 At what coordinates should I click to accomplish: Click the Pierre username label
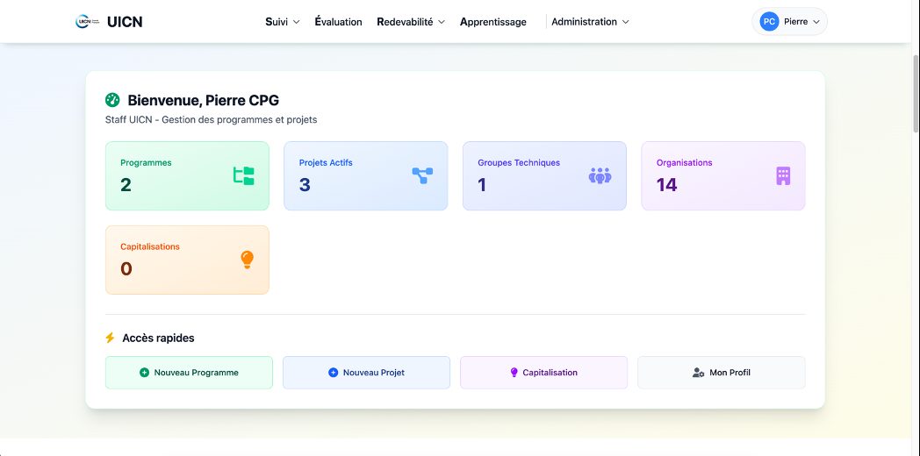pyautogui.click(x=795, y=22)
